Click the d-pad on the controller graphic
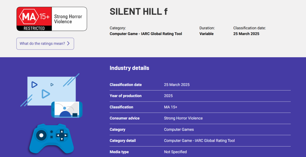The image size is (306, 157). point(62,135)
